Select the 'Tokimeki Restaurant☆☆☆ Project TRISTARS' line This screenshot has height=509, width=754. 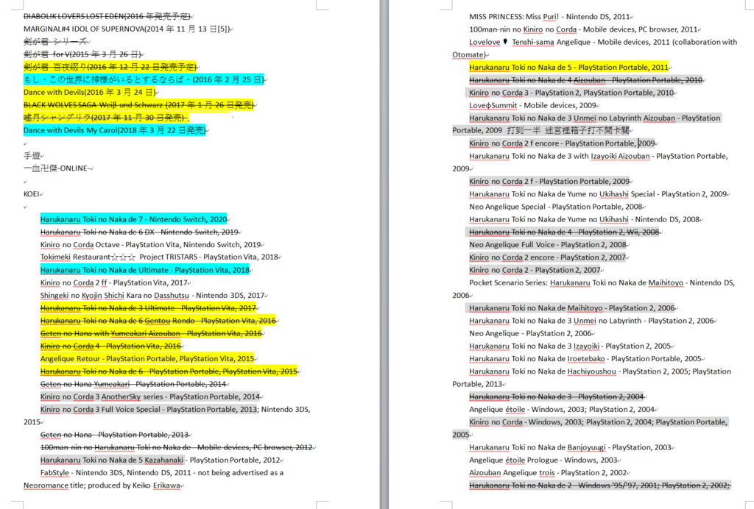[159, 257]
